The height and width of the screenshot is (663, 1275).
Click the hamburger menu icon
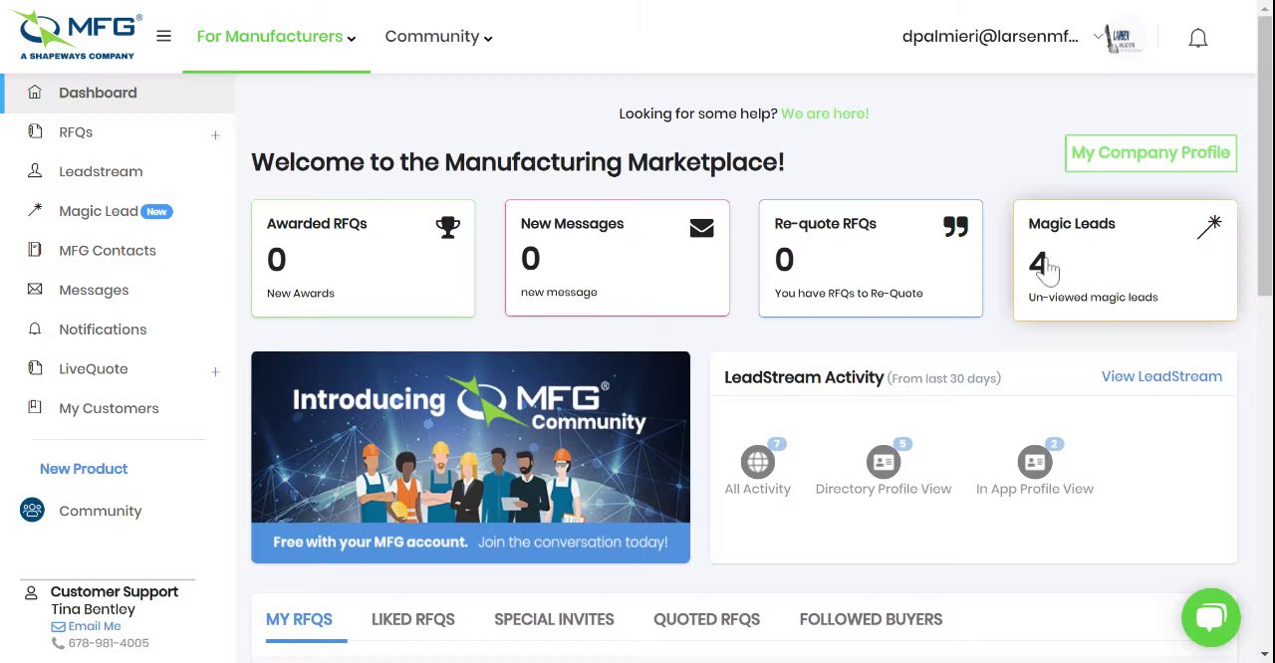click(163, 37)
